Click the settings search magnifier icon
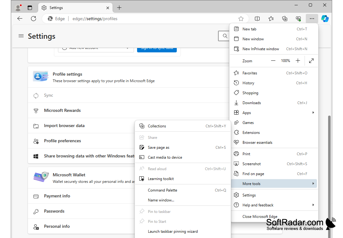This screenshot has height=238, width=343. [x=225, y=36]
